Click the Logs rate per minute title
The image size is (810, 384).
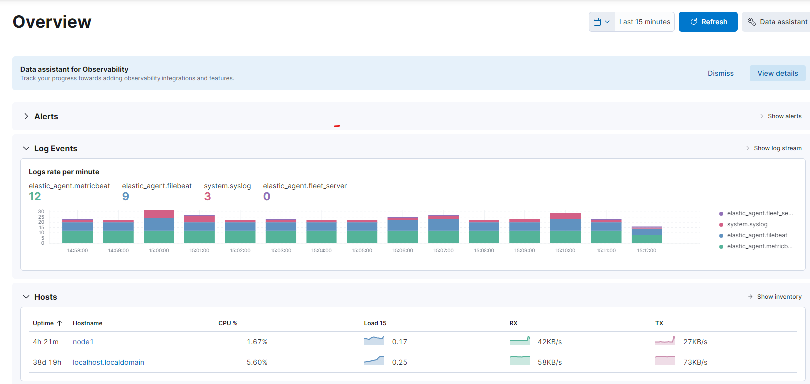pyautogui.click(x=64, y=172)
